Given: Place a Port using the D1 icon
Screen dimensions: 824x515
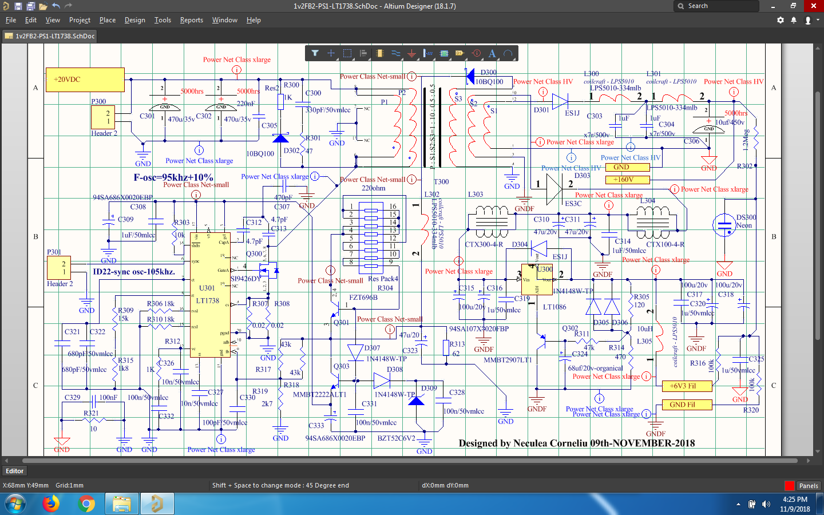Looking at the screenshot, I should [459, 53].
